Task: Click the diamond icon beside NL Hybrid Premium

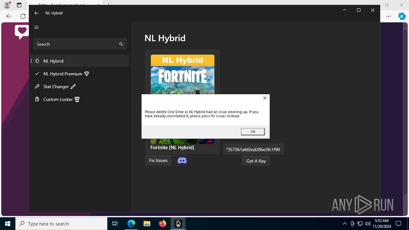Action: [87, 74]
